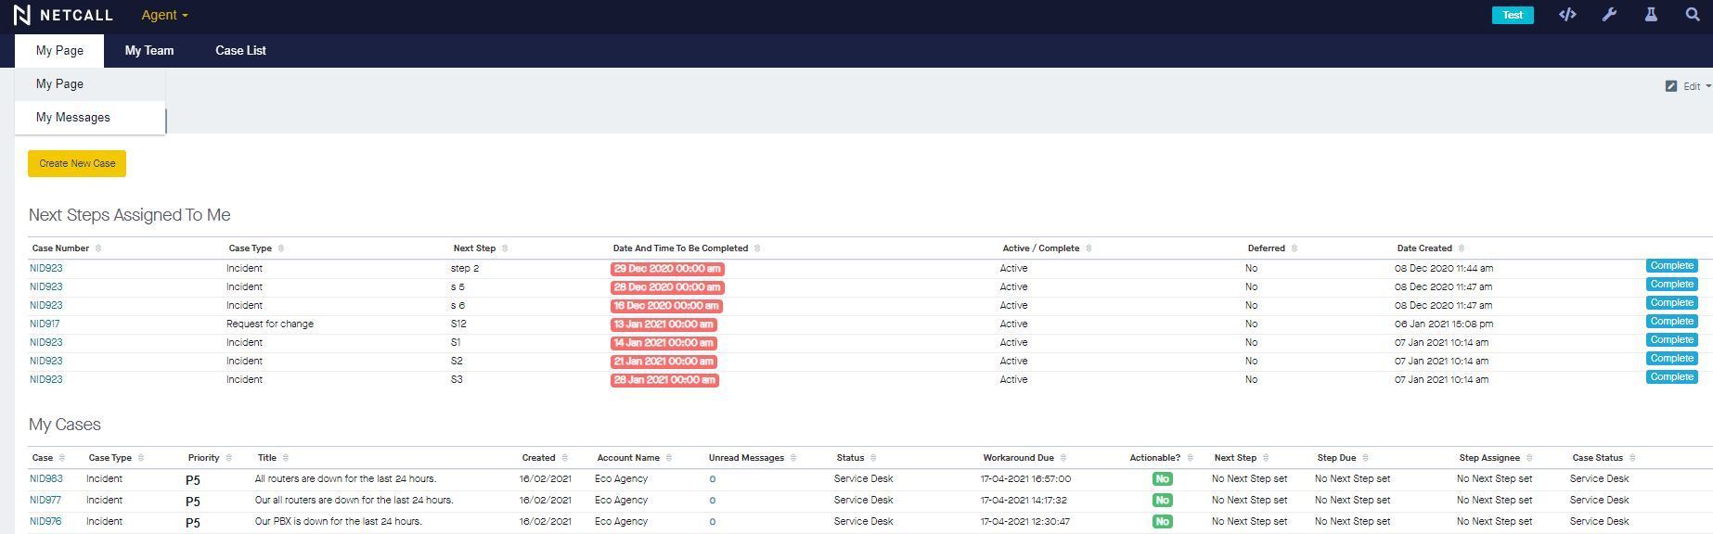
Task: Click the code brackets icon in header
Action: pos(1567,15)
